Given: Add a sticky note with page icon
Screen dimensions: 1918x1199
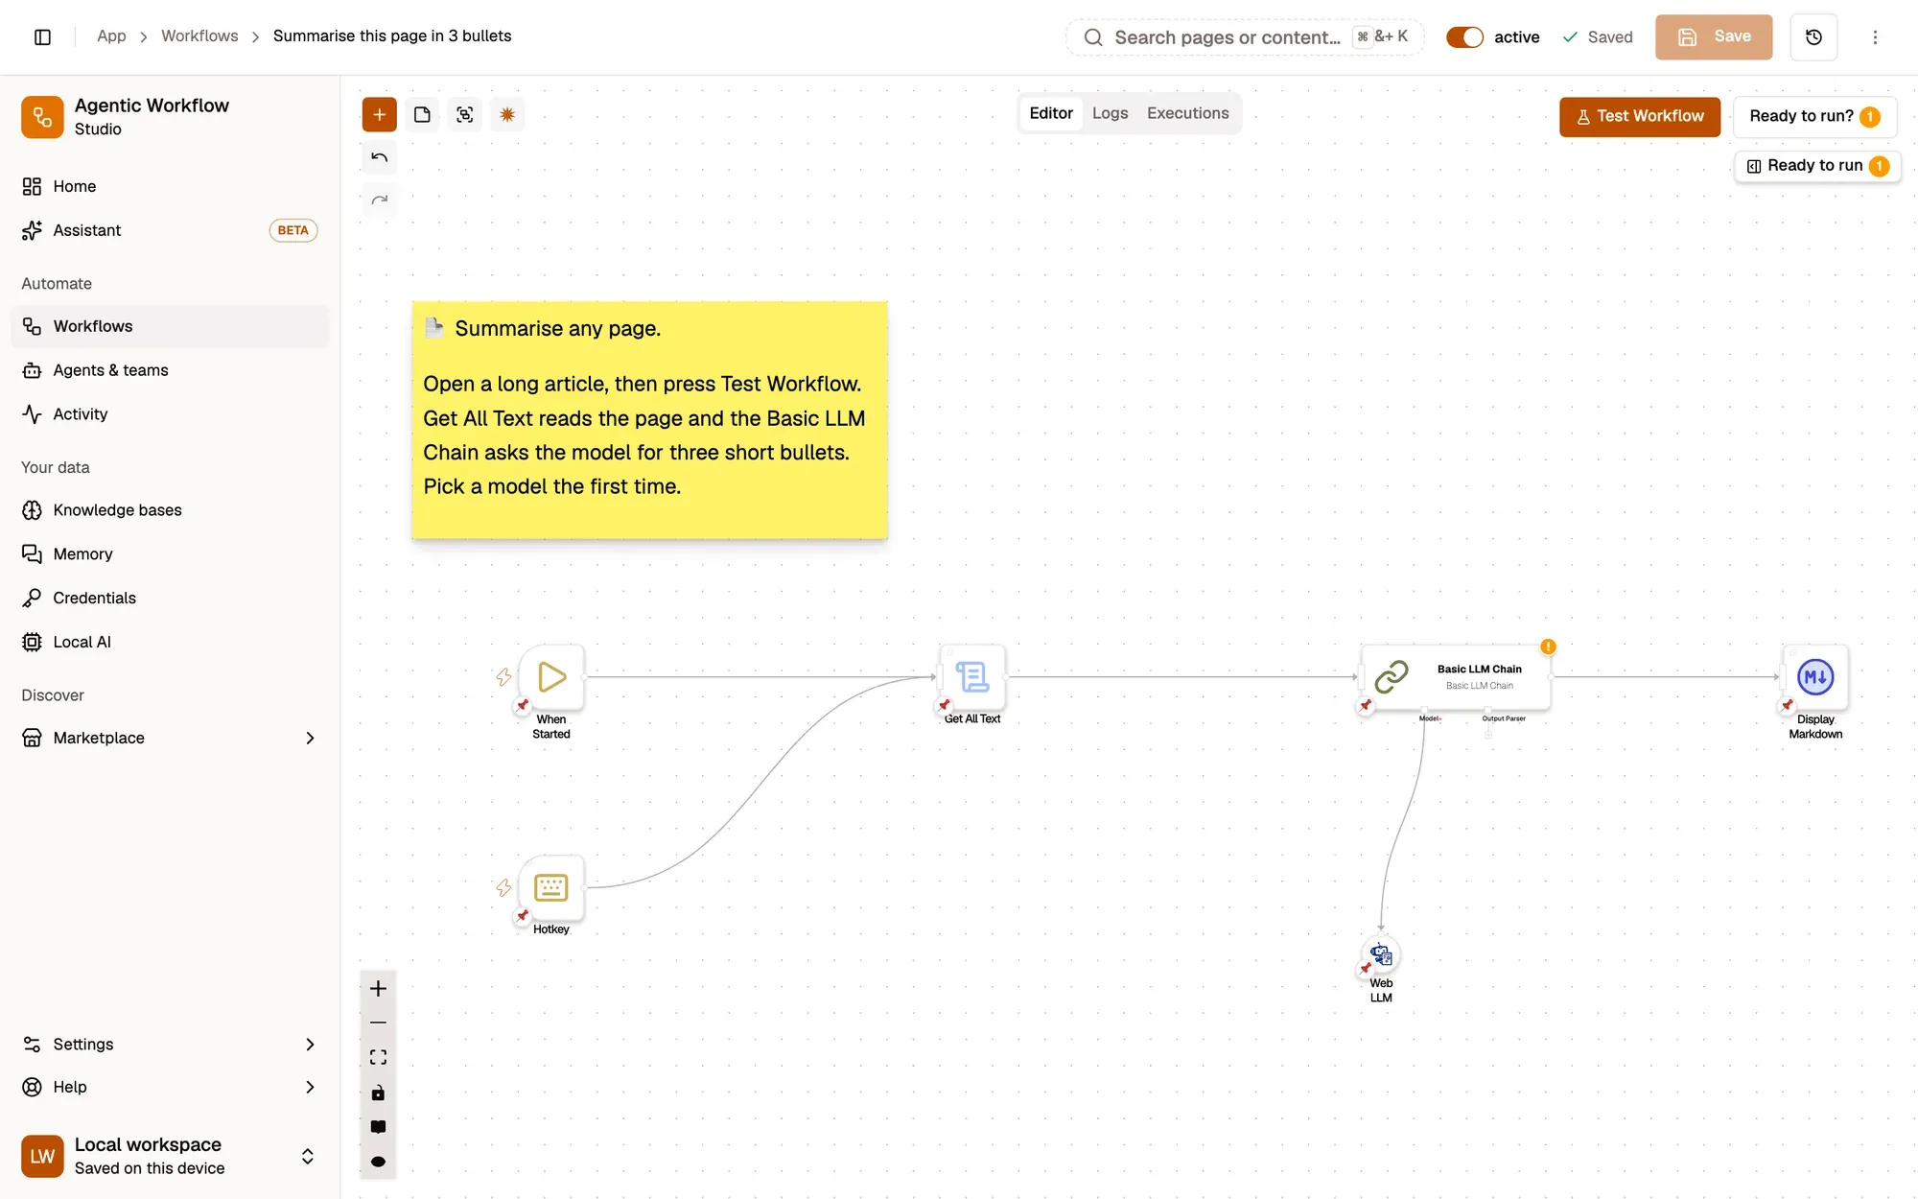Looking at the screenshot, I should click(x=422, y=115).
